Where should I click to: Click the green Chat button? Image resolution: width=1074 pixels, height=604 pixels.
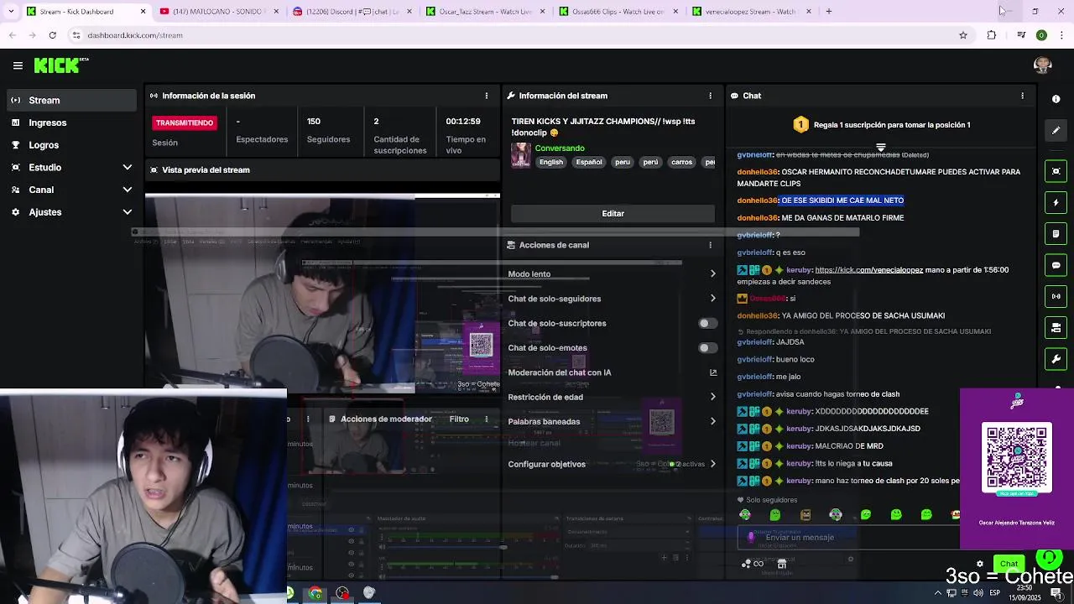tap(1009, 564)
